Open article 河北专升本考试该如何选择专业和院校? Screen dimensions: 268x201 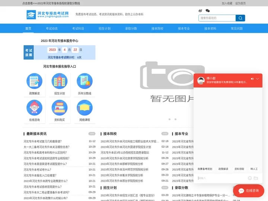click(47, 158)
